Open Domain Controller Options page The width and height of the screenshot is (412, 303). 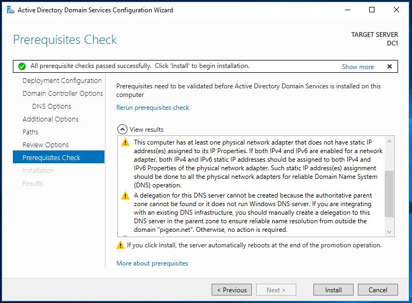(x=63, y=94)
